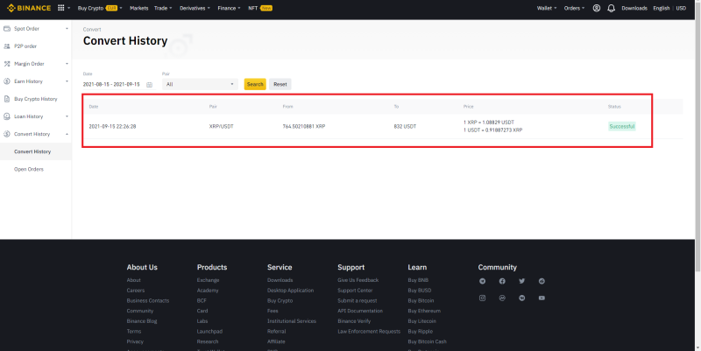701x351 pixels.
Task: Expand the Margin Order sidebar section
Action: [67, 64]
